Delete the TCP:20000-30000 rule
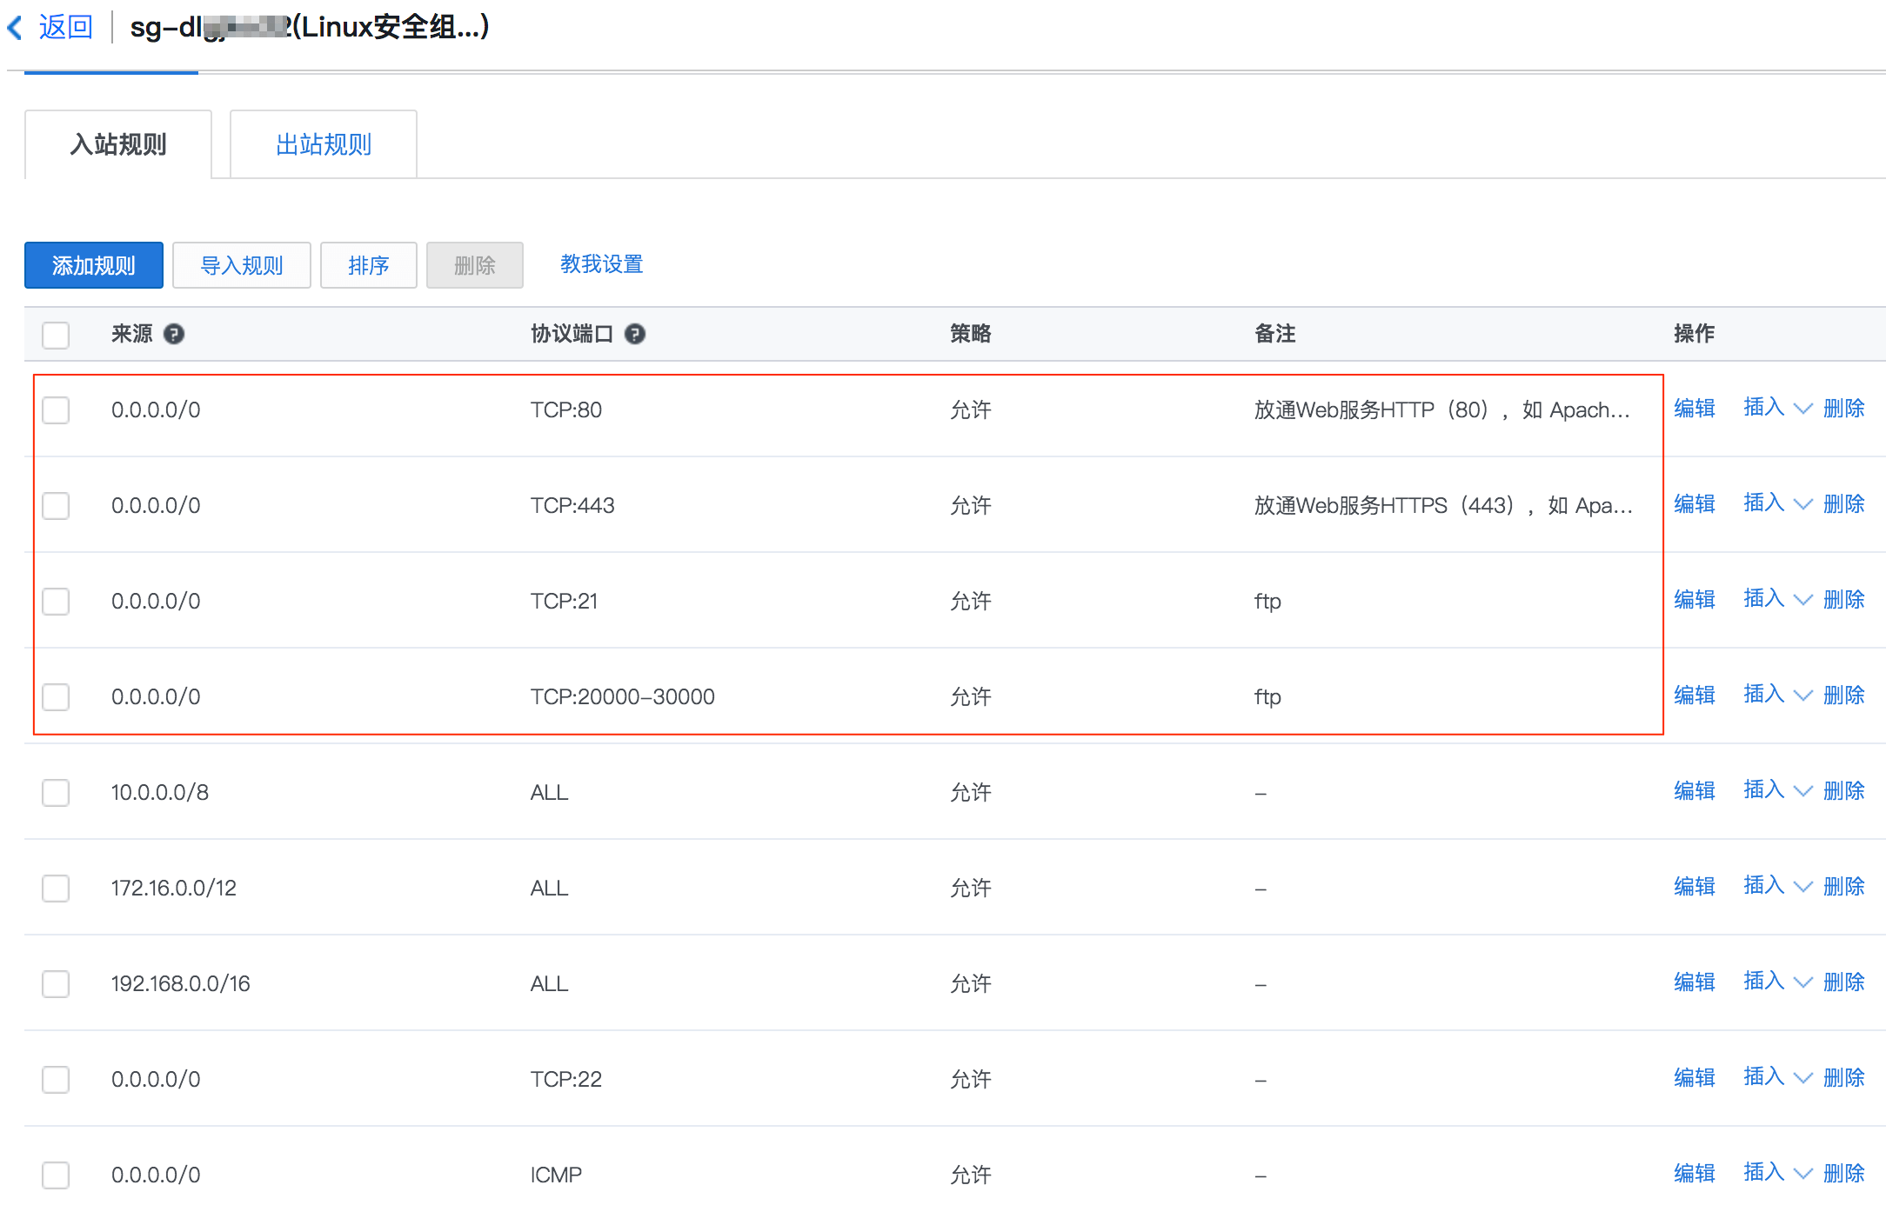This screenshot has width=1886, height=1205. coord(1844,695)
